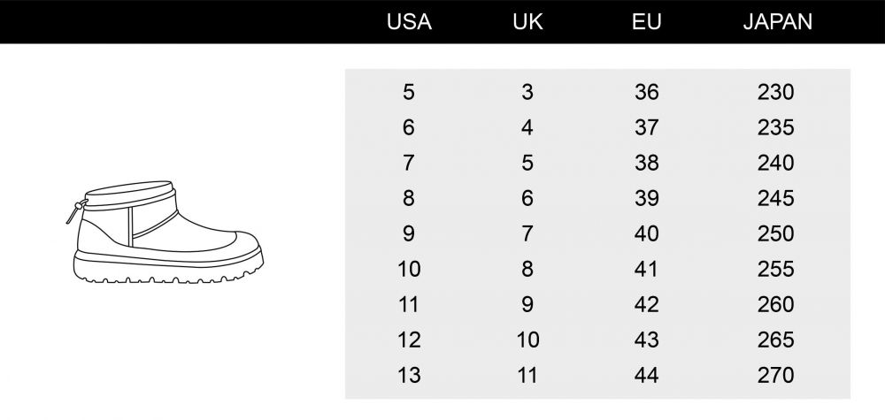
Task: Click UK size 7
Action: click(x=527, y=233)
